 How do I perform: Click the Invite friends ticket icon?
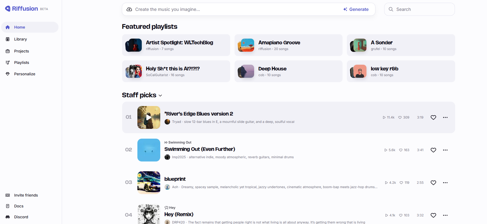coord(8,195)
